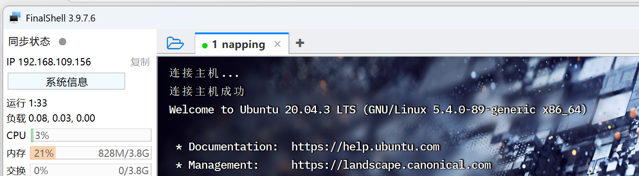Click the 同步状态 gray status dot

click(62, 42)
